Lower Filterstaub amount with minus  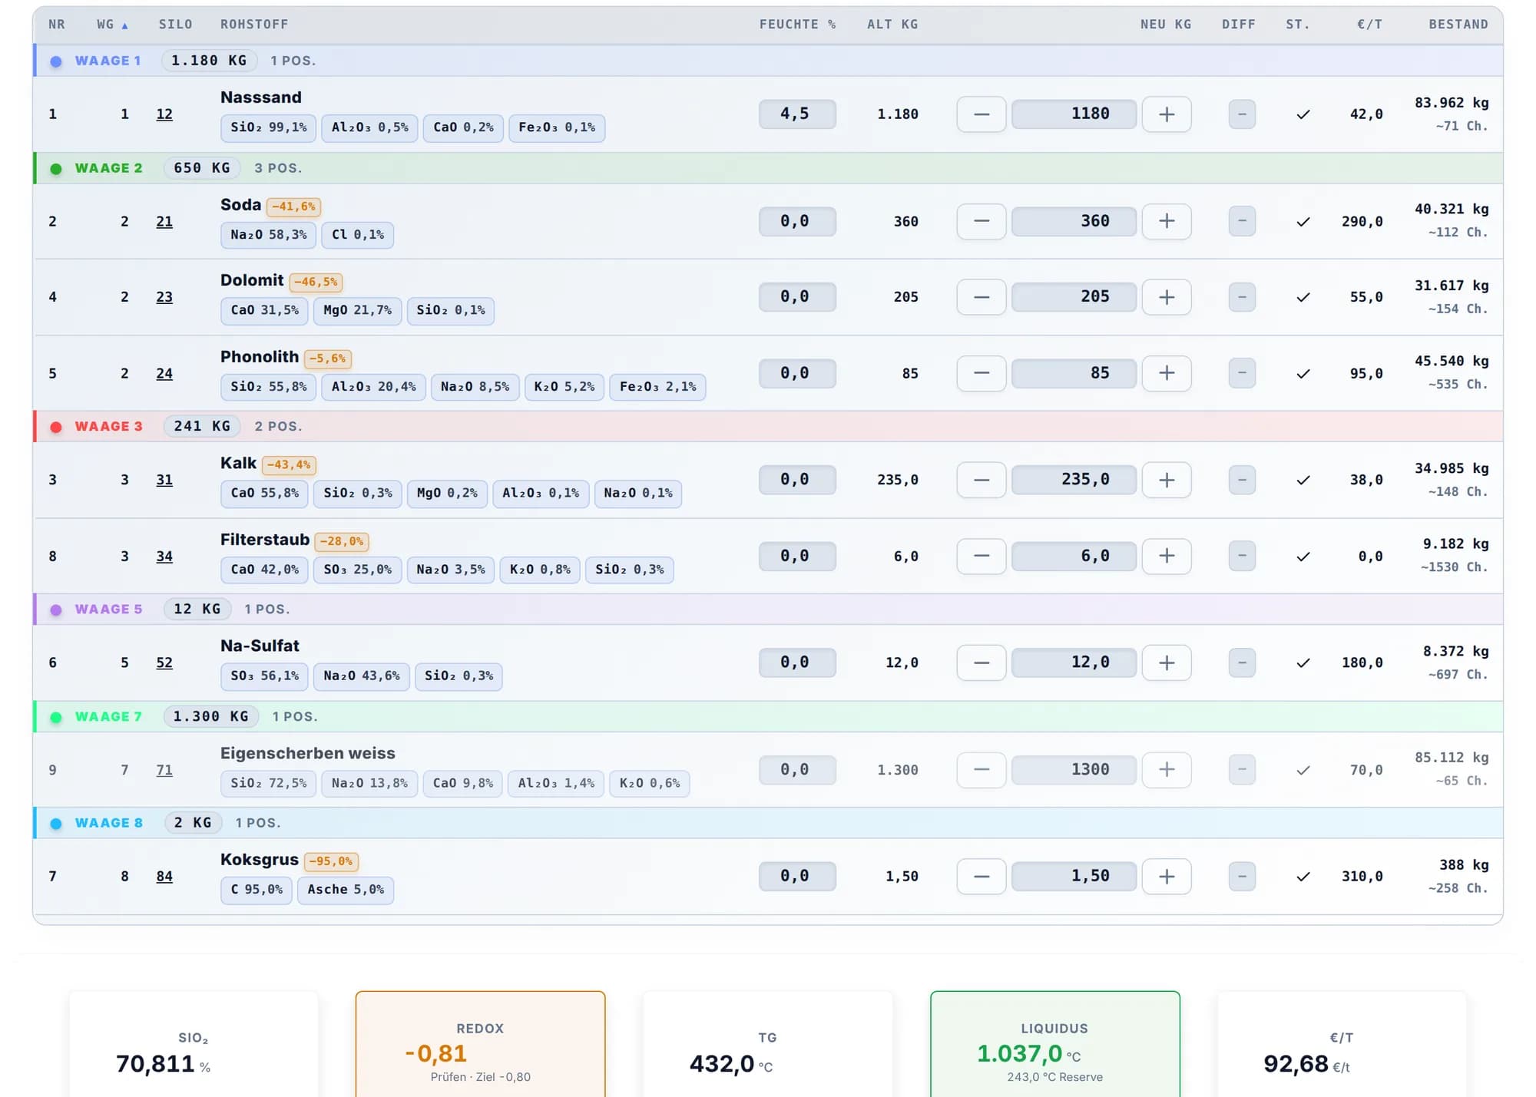981,556
